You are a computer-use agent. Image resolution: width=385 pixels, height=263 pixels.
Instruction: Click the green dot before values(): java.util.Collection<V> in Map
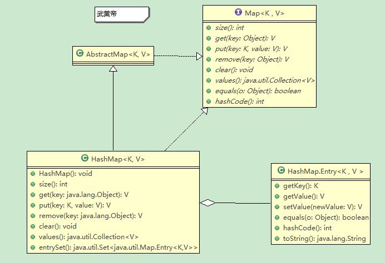coord(209,80)
